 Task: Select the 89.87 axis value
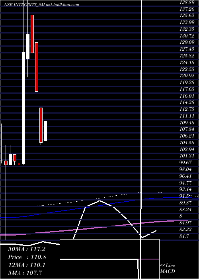click(186, 203)
